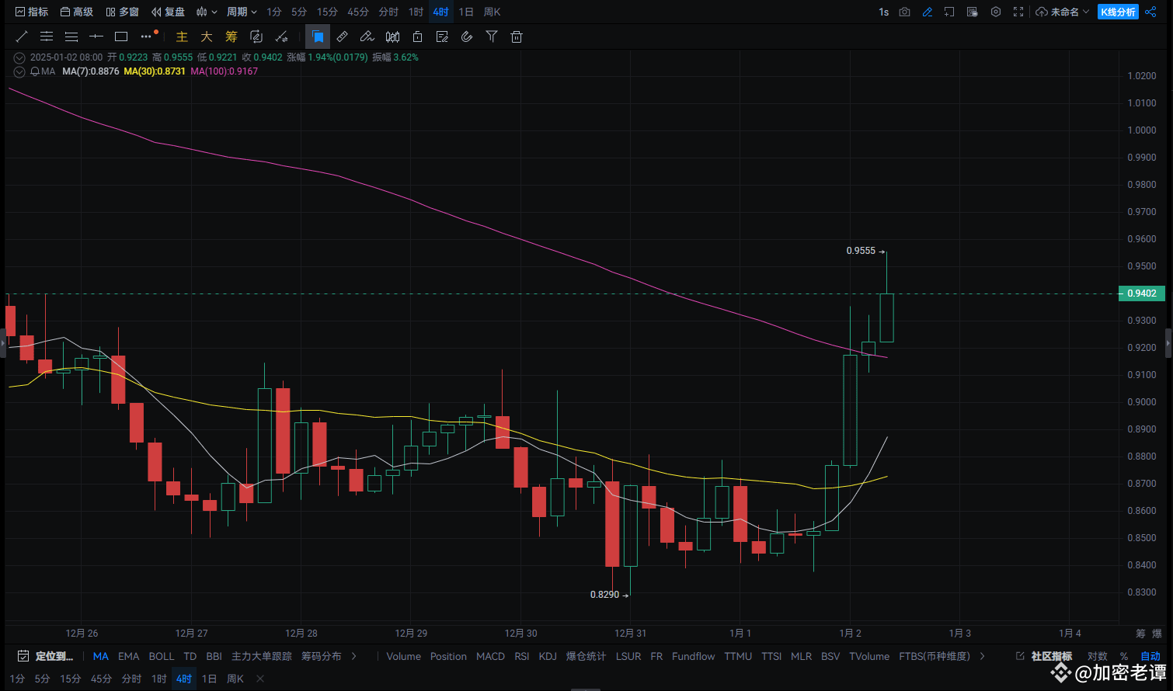Toggle the blue bookmark flag tool
Image resolution: width=1173 pixels, height=691 pixels.
point(318,36)
